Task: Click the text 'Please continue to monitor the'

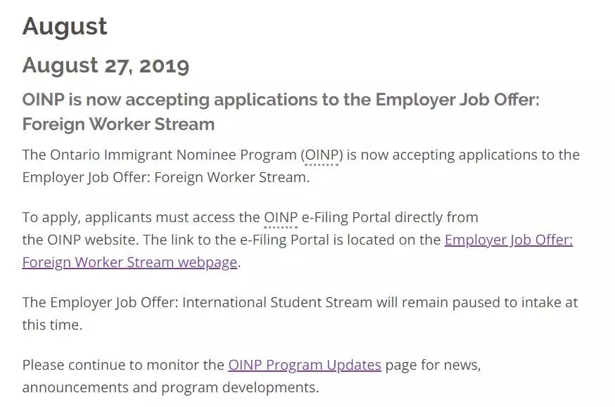Action: point(123,365)
